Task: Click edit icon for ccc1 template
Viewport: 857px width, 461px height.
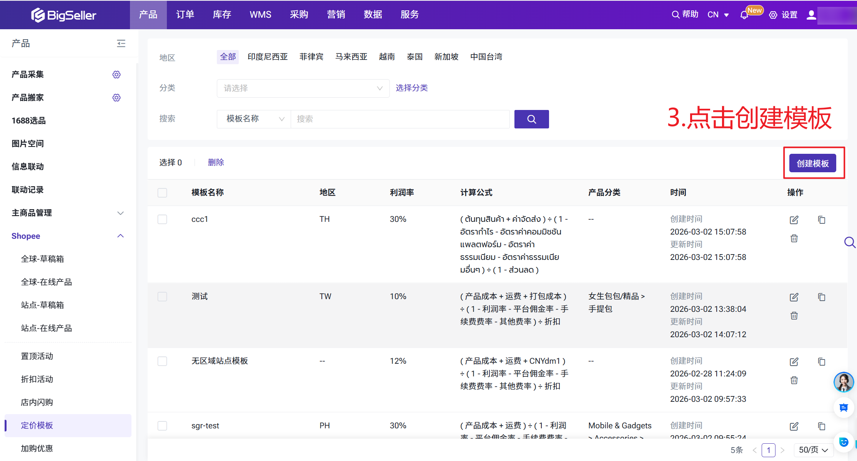Action: [794, 220]
